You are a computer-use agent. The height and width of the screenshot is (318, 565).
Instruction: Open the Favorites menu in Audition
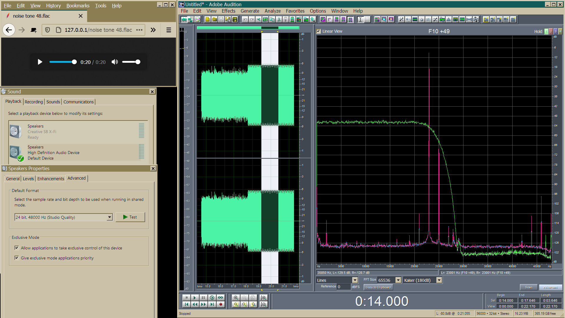[295, 11]
